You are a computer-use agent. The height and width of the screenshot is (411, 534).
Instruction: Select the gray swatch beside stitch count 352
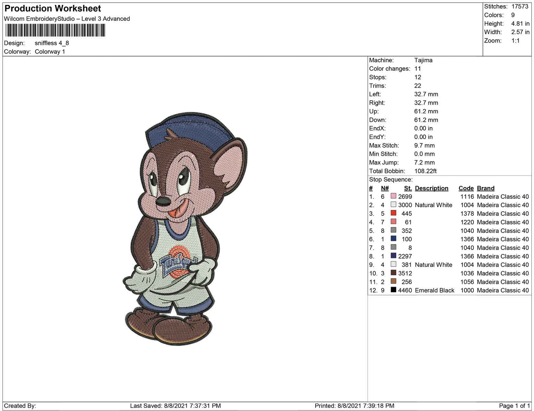[393, 230]
